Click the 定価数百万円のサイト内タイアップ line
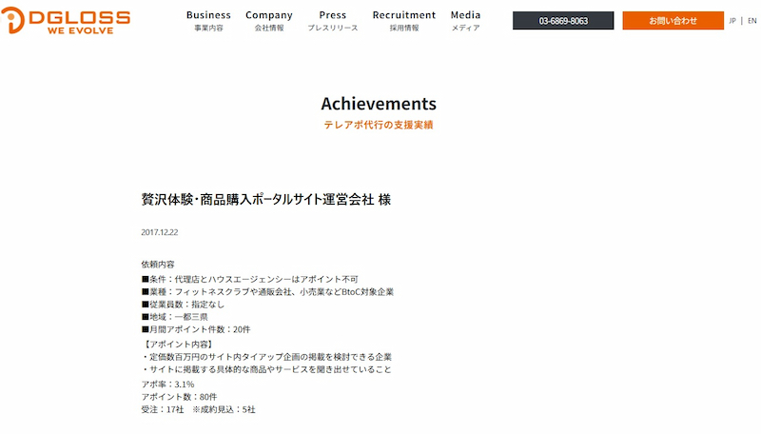Screen dimensions: 761x434 pyautogui.click(x=266, y=357)
